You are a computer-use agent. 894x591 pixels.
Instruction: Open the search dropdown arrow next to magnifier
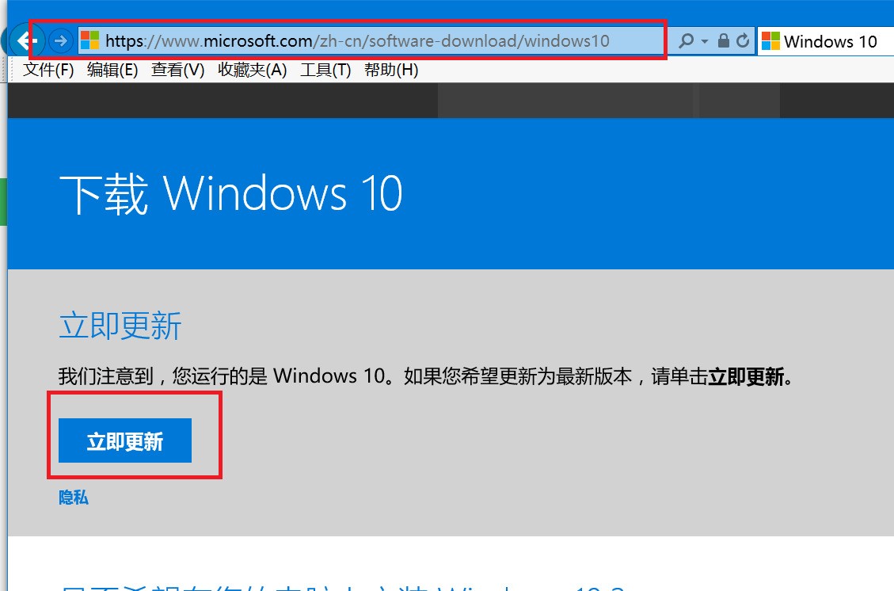[x=705, y=41]
